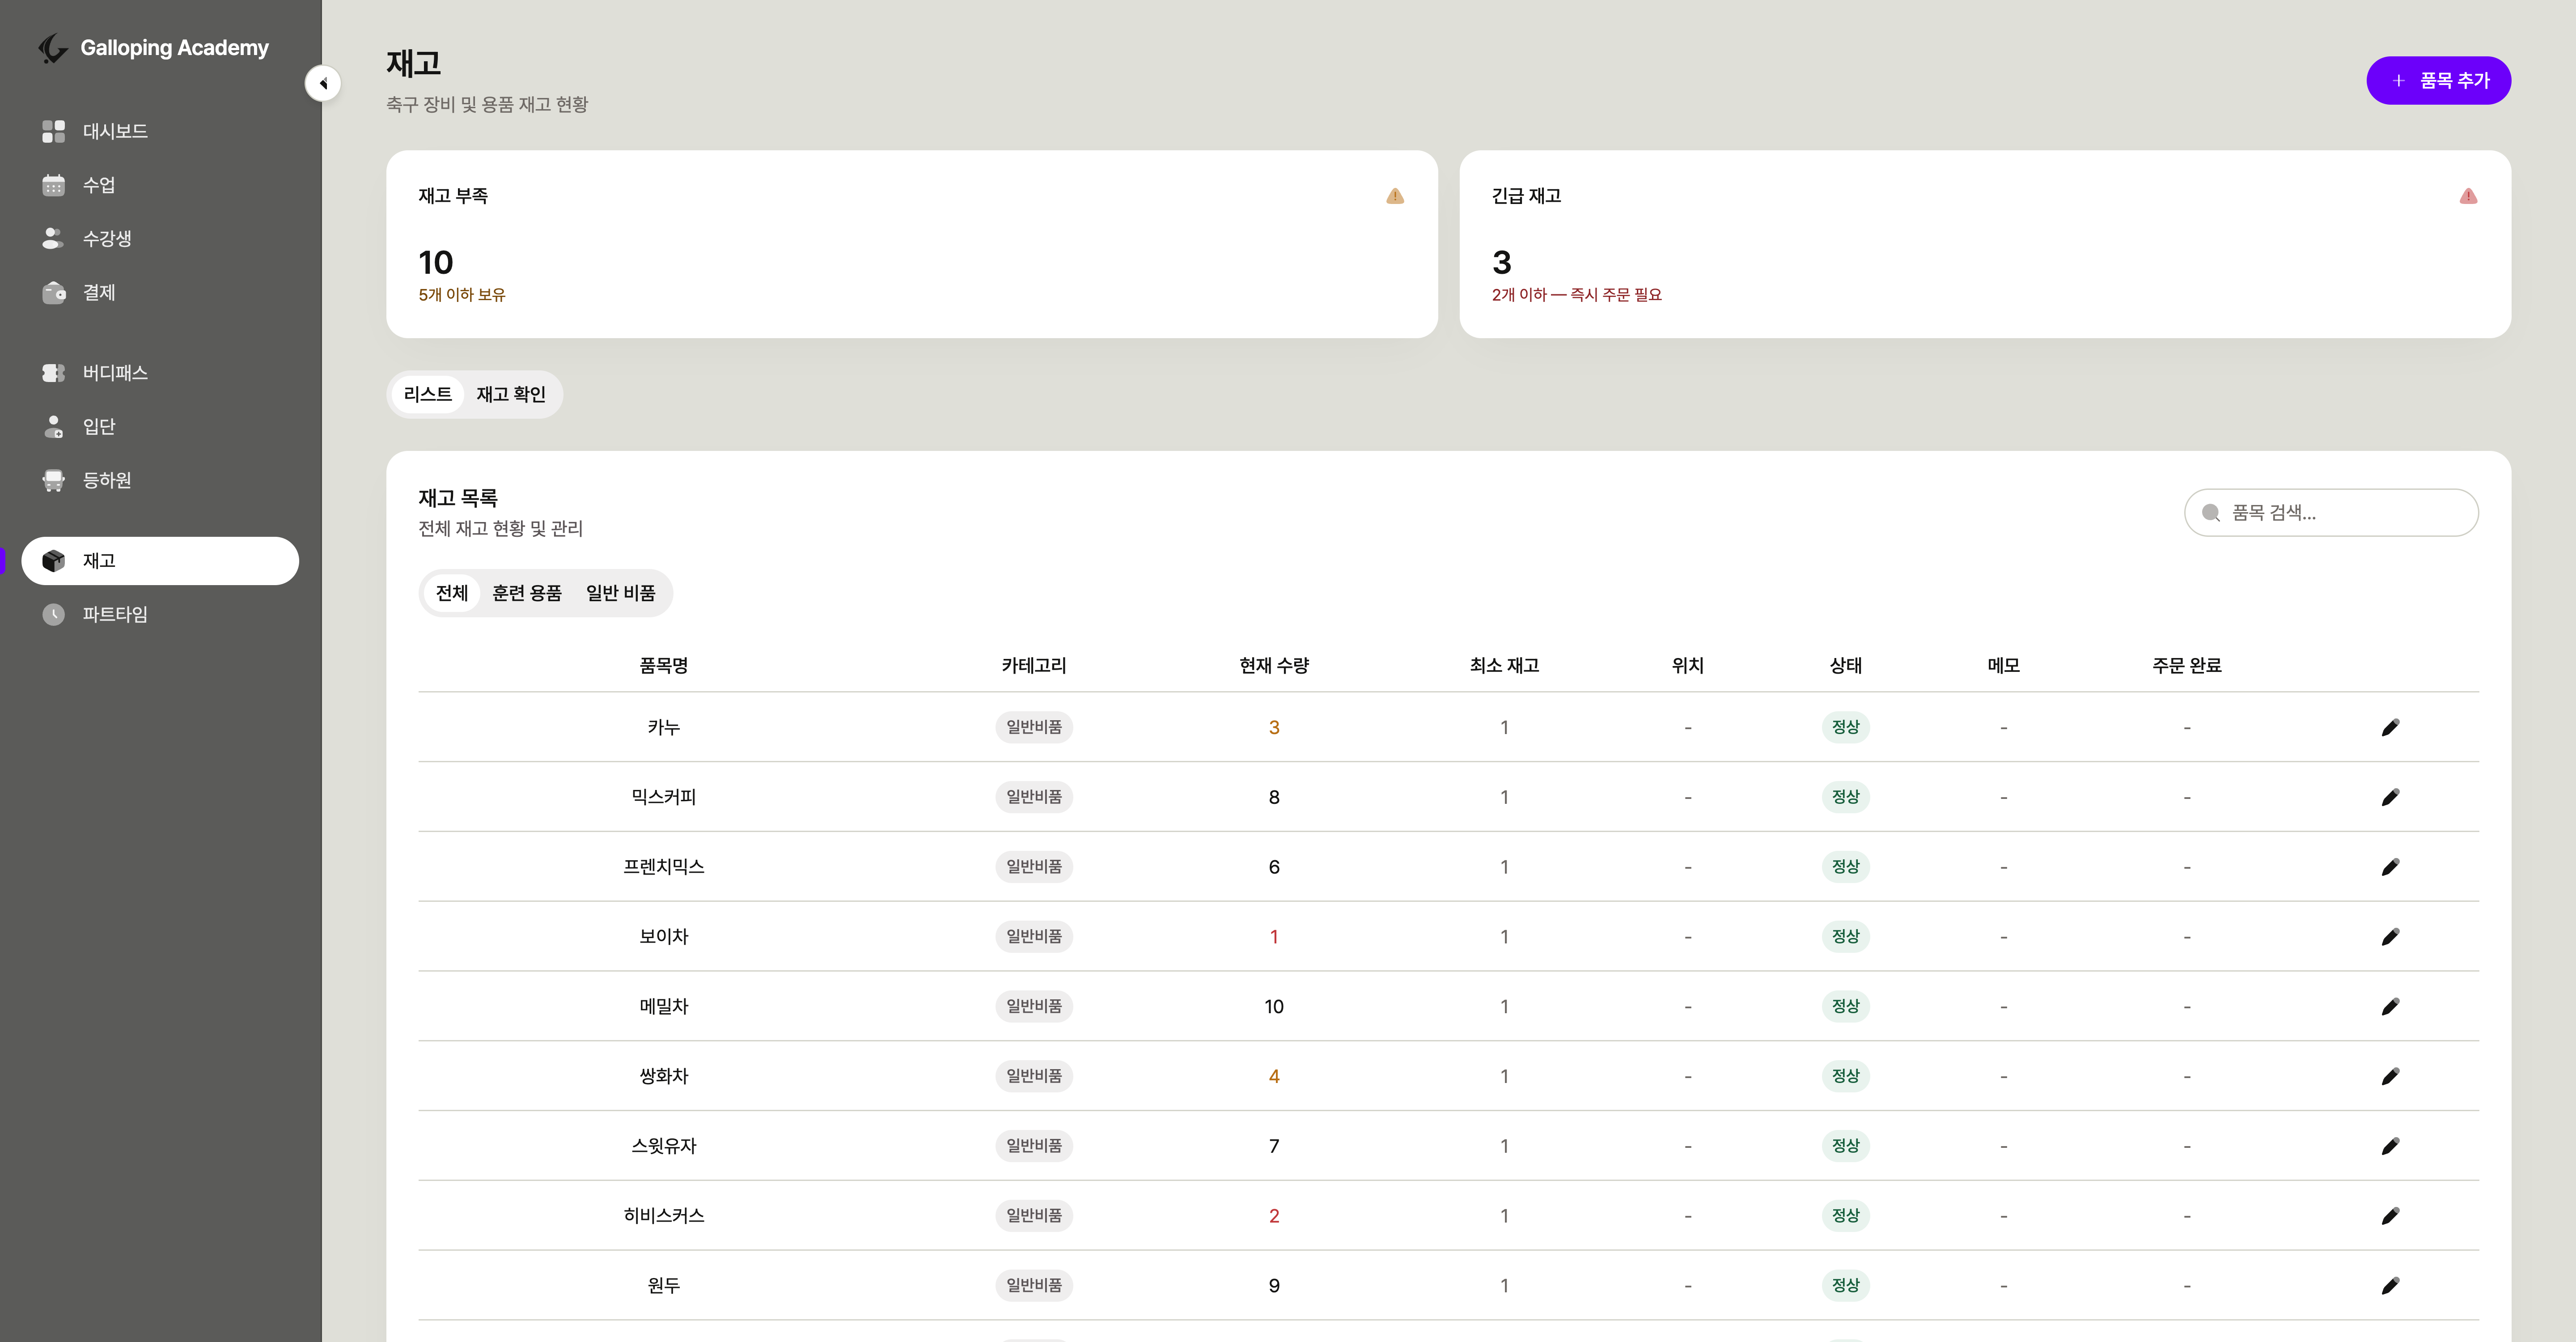
Task: Edit the 프렌치믹스 row with pencil icon
Action: (2390, 867)
